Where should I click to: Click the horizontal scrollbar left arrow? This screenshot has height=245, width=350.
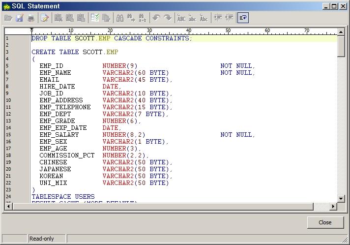pyautogui.click(x=7, y=207)
